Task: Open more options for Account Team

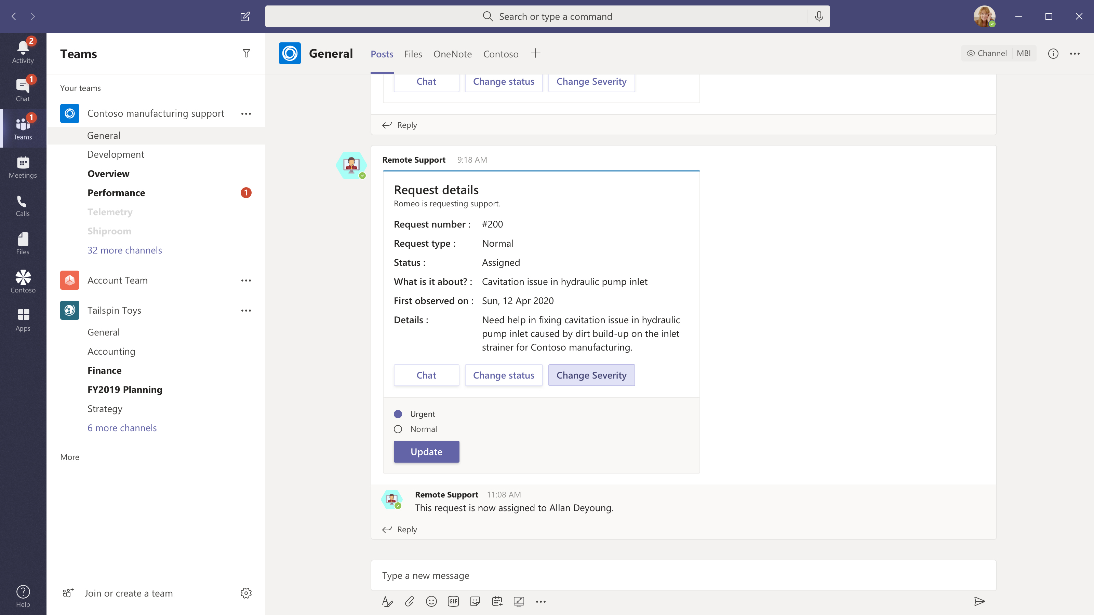Action: [x=246, y=281]
